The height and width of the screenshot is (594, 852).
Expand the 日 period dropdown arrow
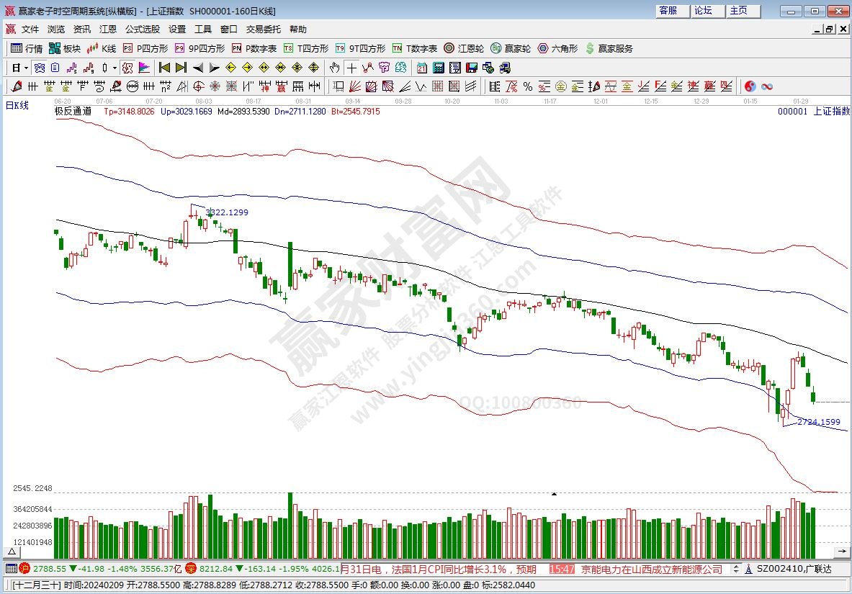tap(27, 68)
